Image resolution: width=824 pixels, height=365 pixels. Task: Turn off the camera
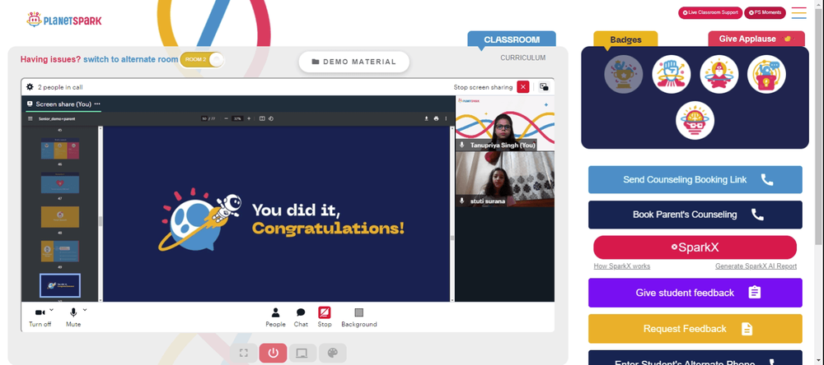point(40,316)
